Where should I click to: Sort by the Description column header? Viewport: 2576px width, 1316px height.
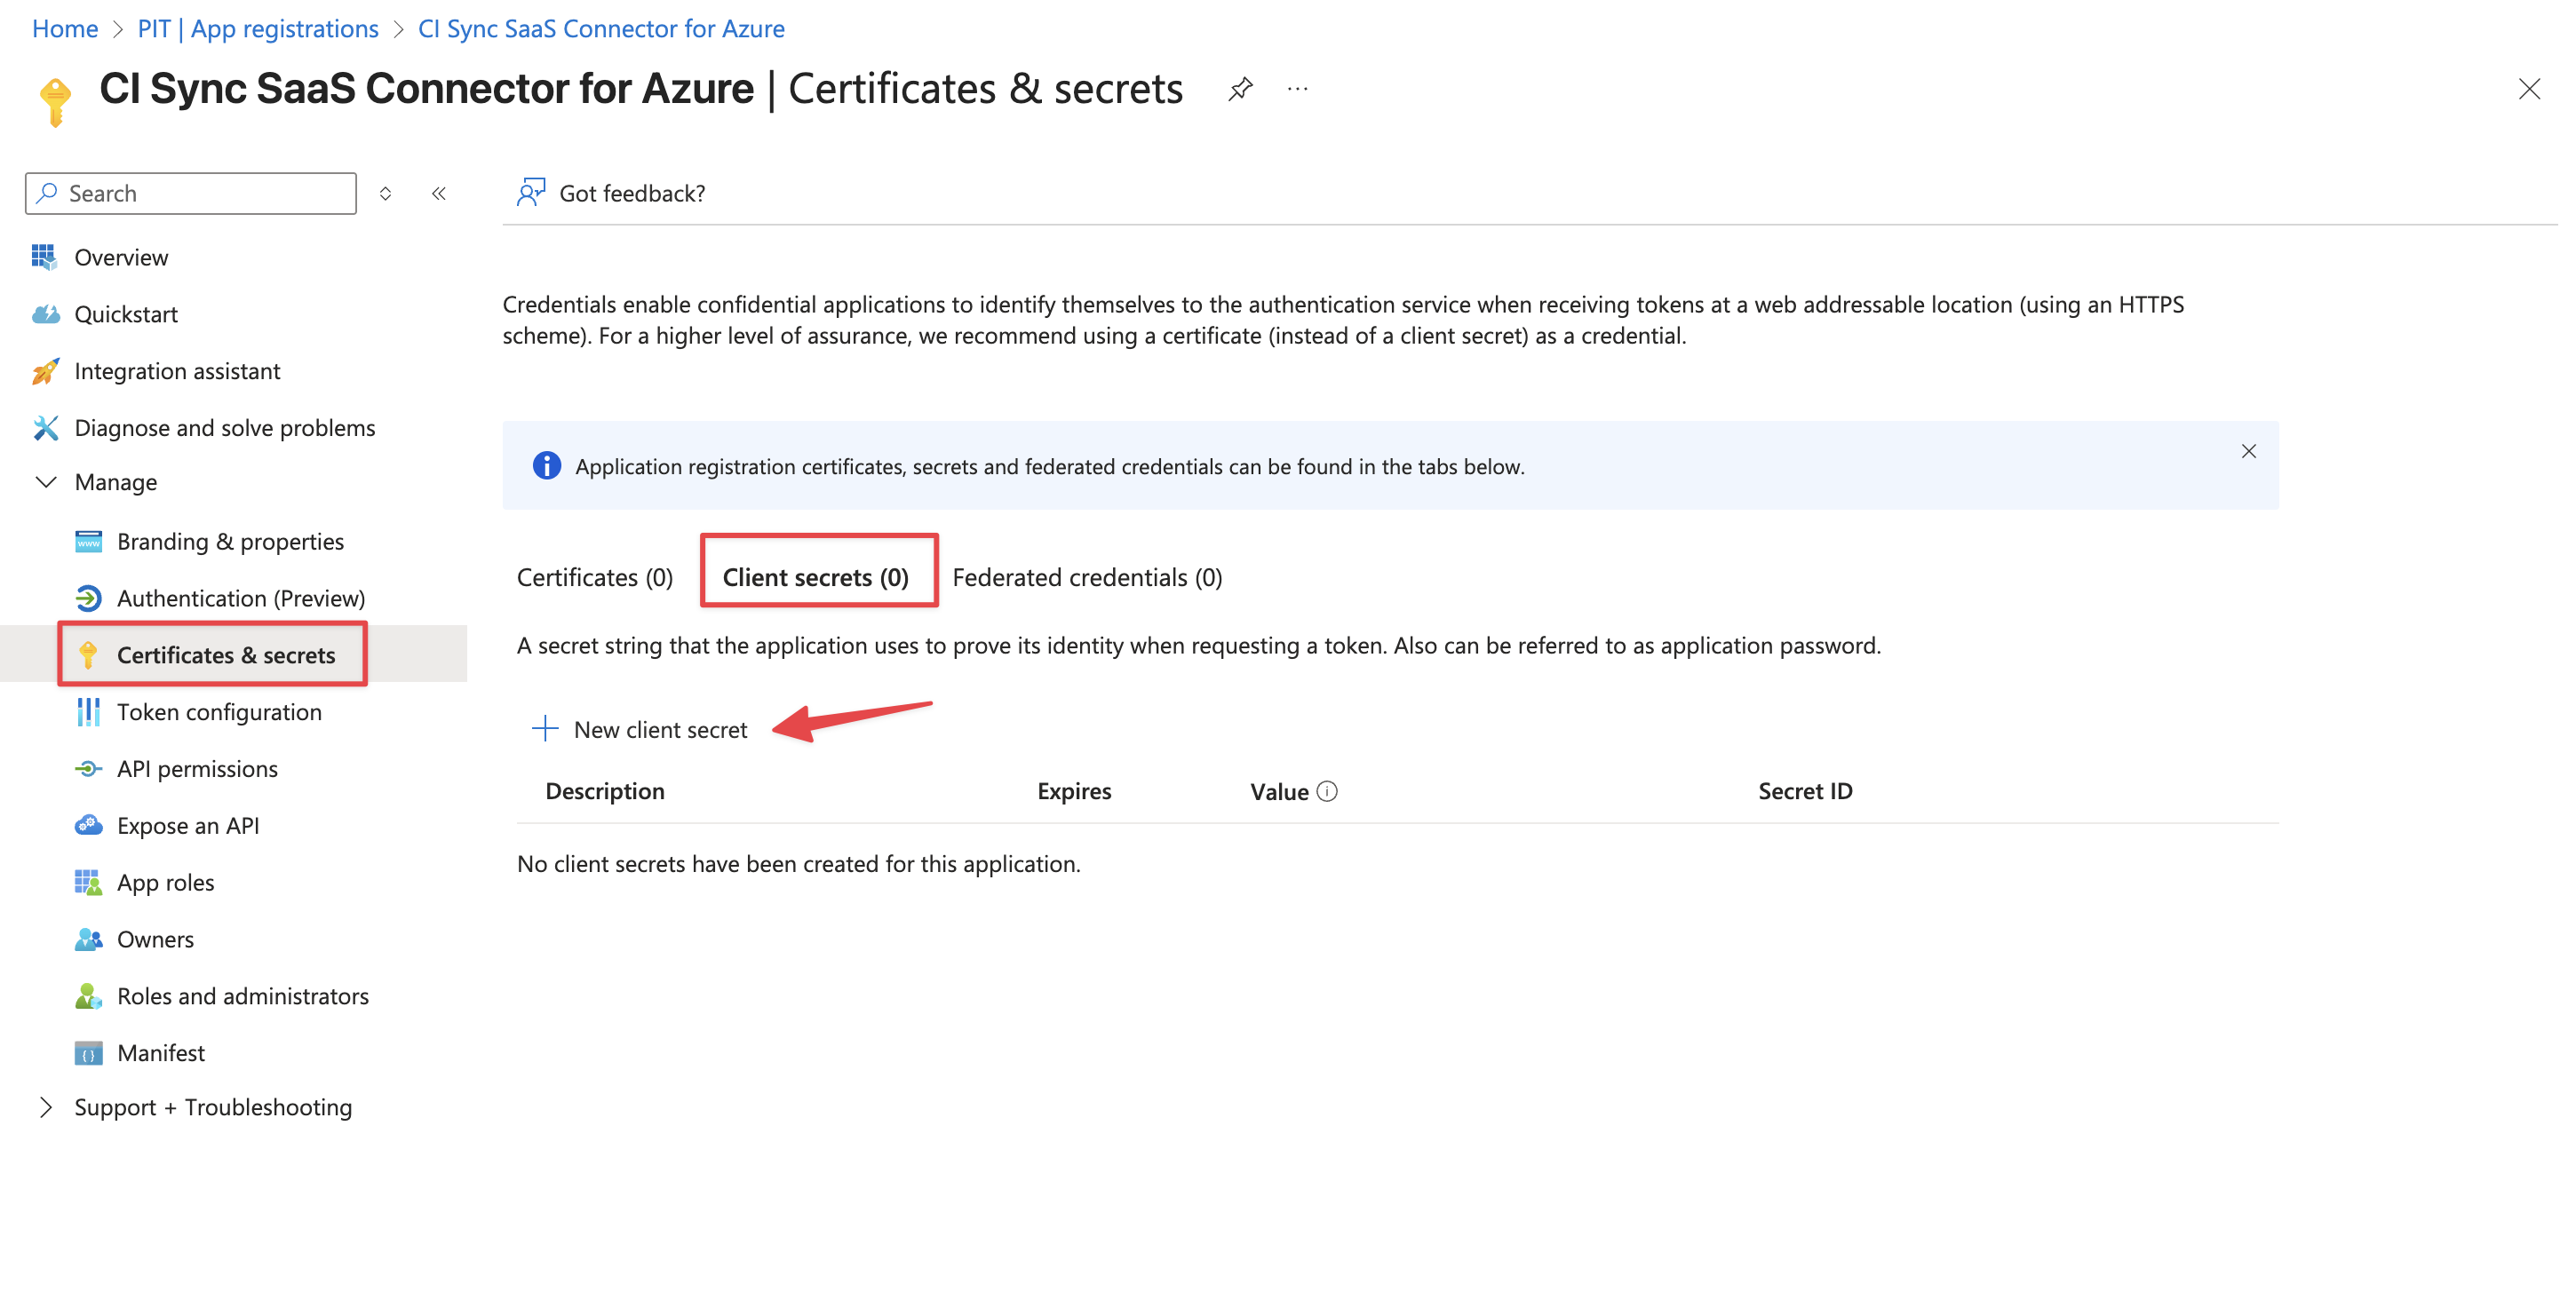pyautogui.click(x=605, y=791)
